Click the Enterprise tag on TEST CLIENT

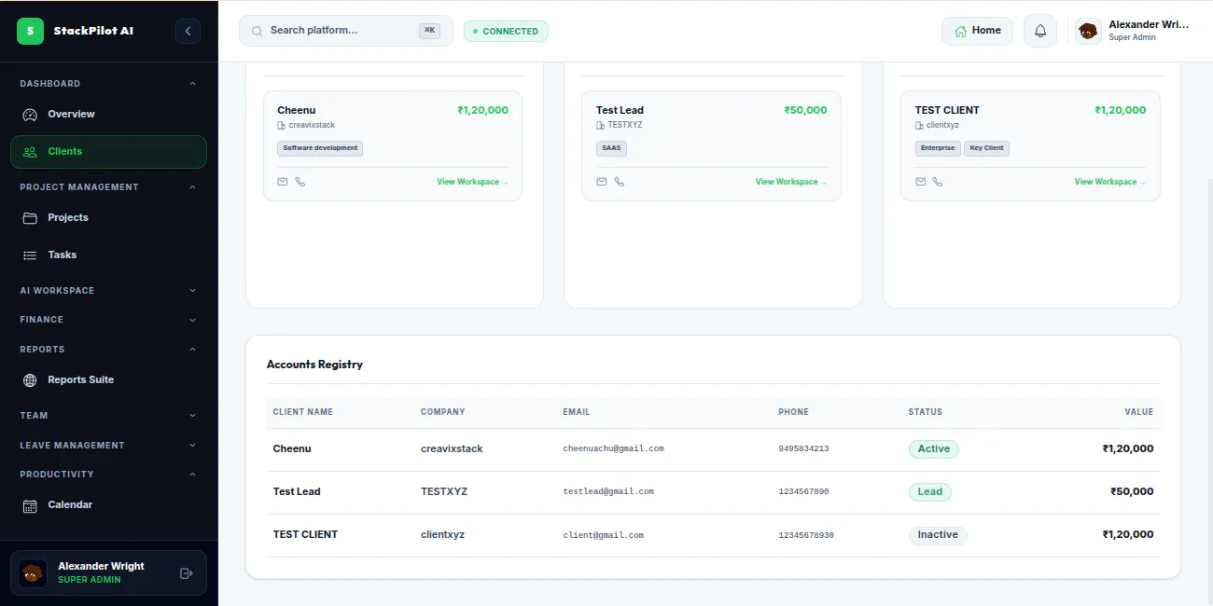[x=938, y=148]
